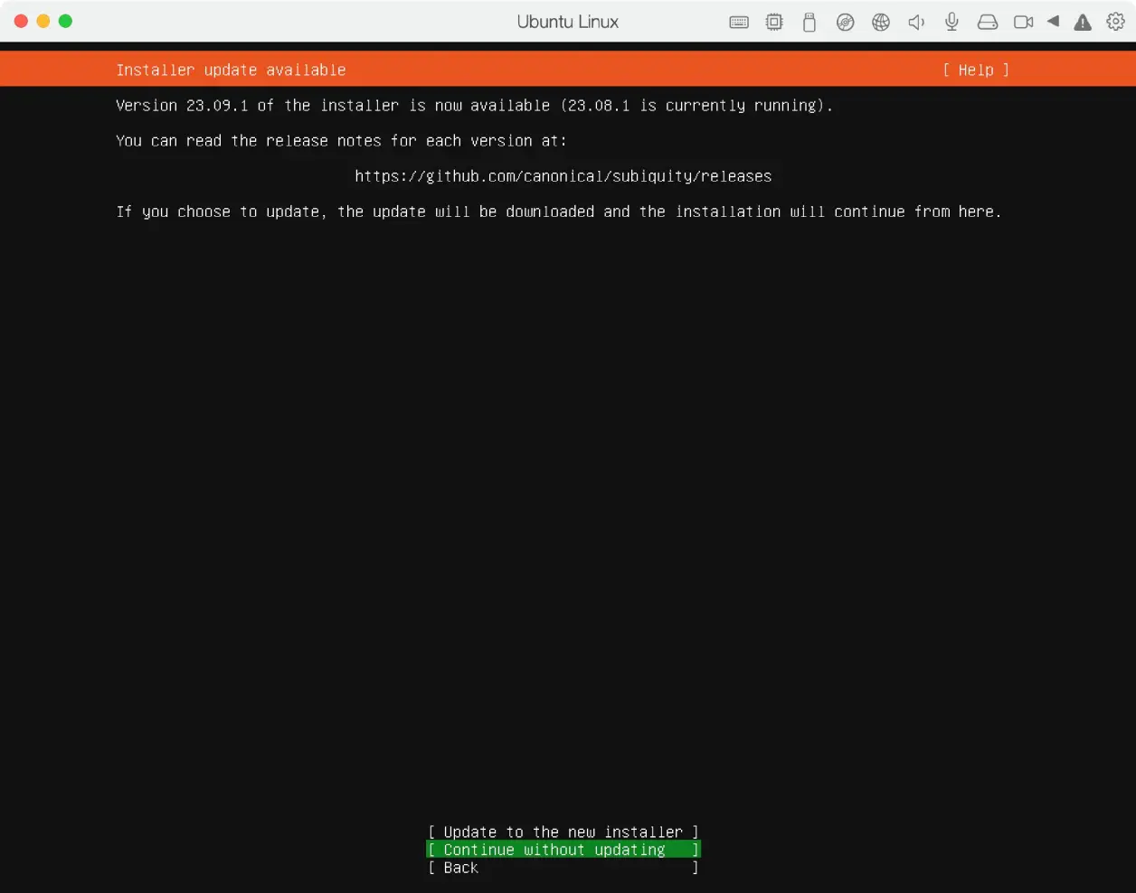Click the 'You can read the release notes' line
Viewport: 1136px width, 893px height.
(x=341, y=141)
